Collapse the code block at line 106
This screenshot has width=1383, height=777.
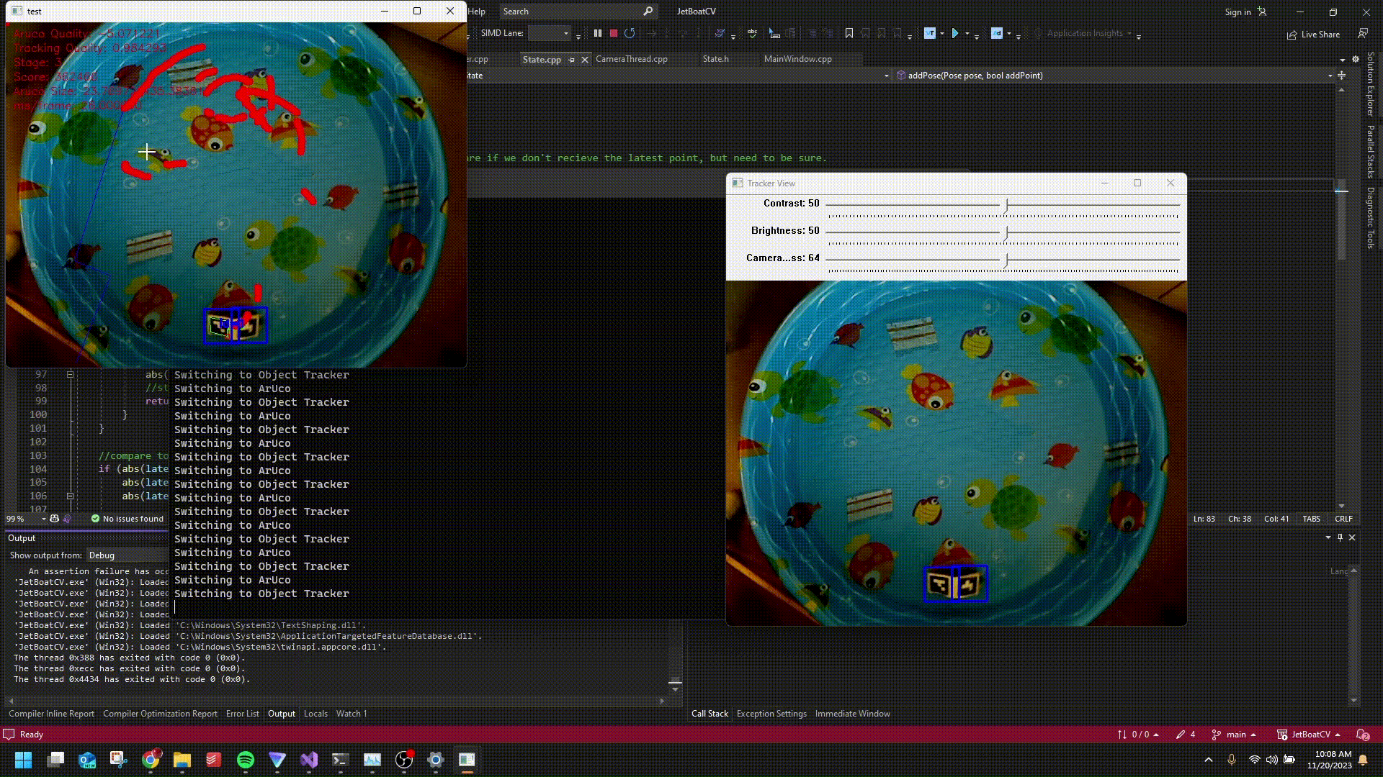click(70, 496)
